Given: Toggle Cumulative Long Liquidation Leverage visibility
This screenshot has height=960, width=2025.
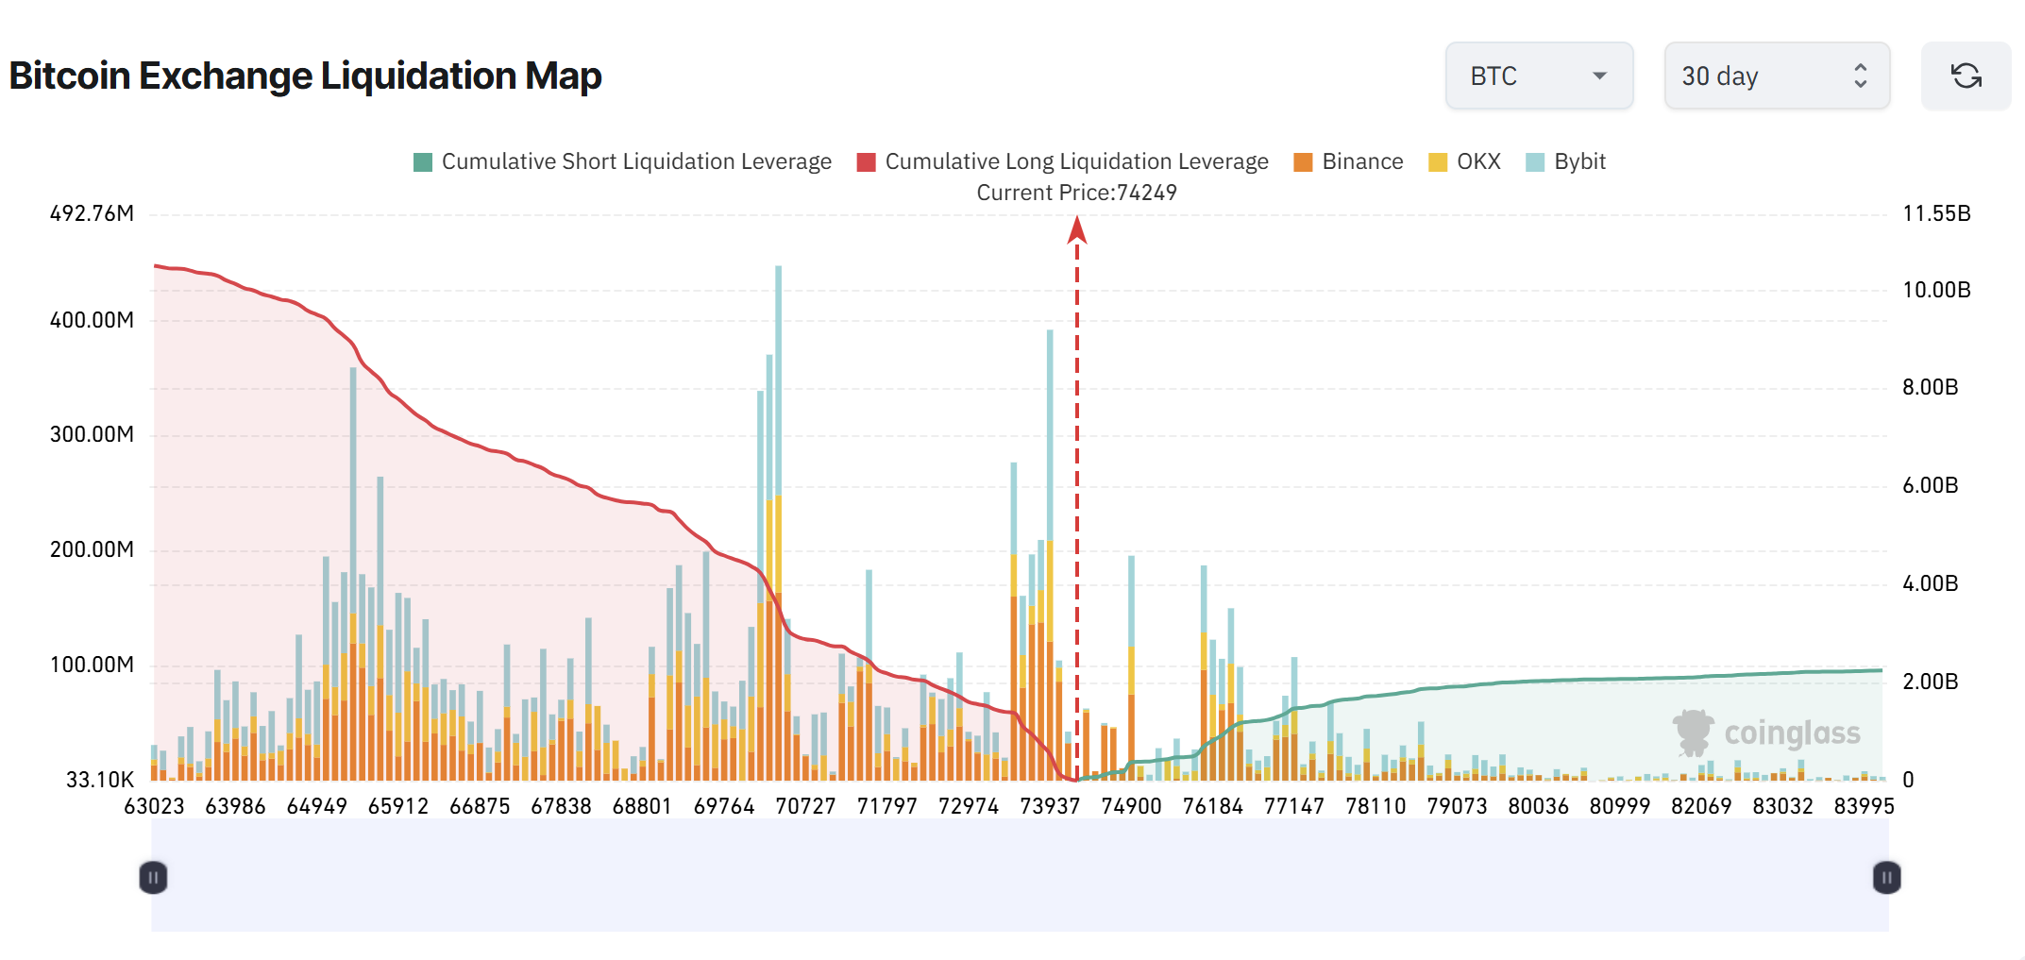Looking at the screenshot, I should click(x=1076, y=161).
